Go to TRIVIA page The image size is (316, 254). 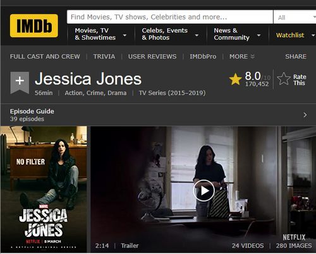coord(104,57)
